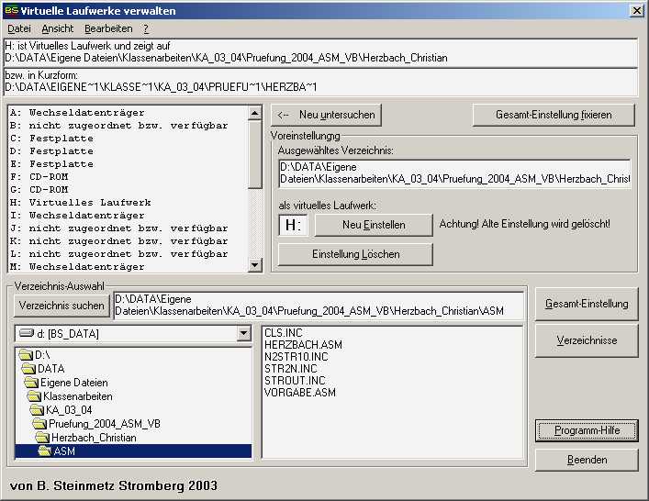Click the BS app icon in title bar
649x501 pixels.
[x=10, y=10]
